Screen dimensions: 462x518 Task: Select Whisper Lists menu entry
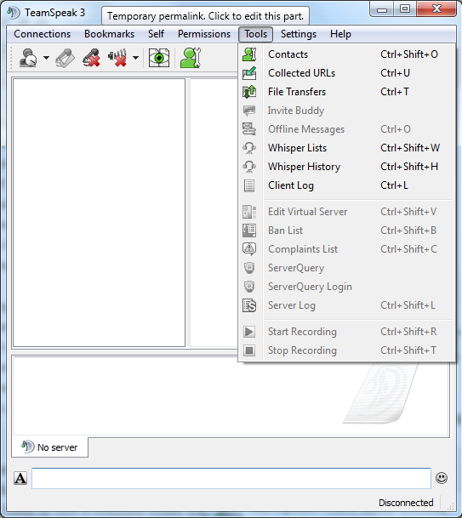[x=346, y=148]
